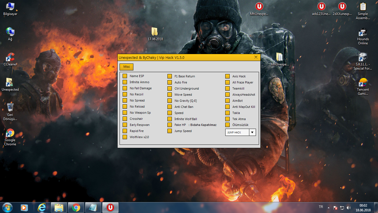Toggle the Anti Chat Ban checkbox
The image size is (378, 213).
(170, 107)
